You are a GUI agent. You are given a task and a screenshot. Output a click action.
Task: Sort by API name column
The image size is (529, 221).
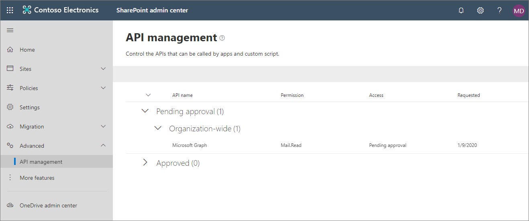182,95
